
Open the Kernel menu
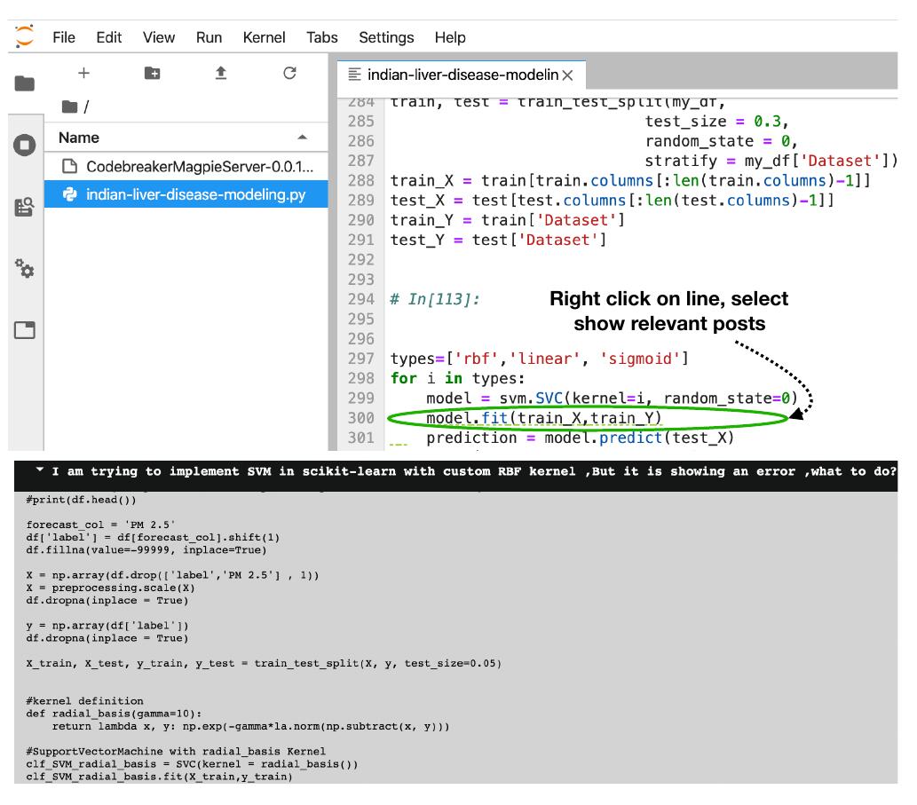[x=264, y=37]
